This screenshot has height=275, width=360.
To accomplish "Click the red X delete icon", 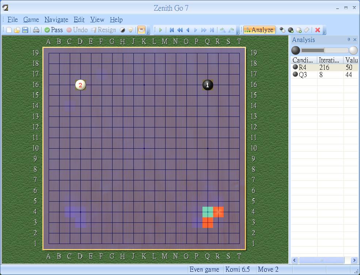I will click(317, 30).
